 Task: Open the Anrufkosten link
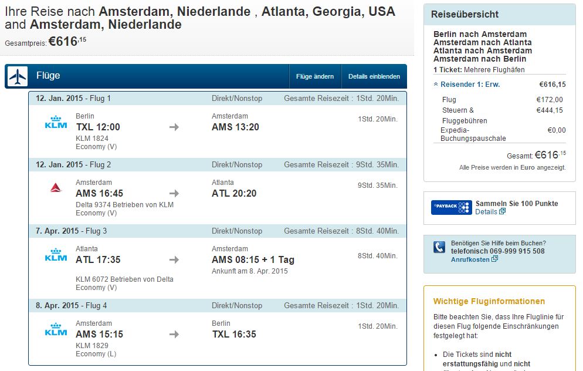(x=470, y=259)
